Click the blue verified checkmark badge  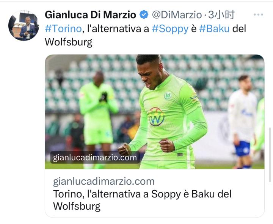pos(144,15)
